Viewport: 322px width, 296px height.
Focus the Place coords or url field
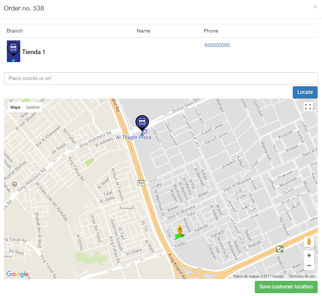[x=161, y=78]
